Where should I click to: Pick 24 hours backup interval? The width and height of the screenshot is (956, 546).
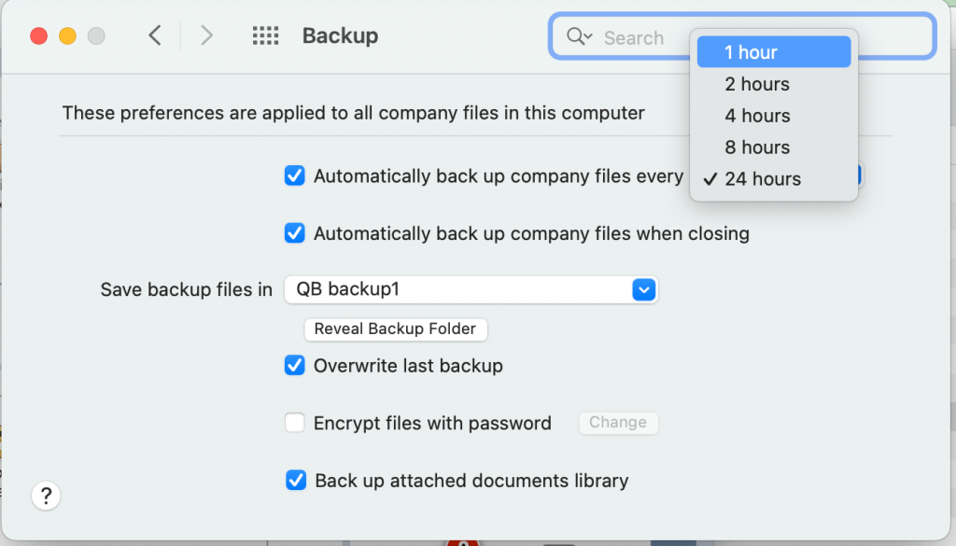tap(774, 178)
